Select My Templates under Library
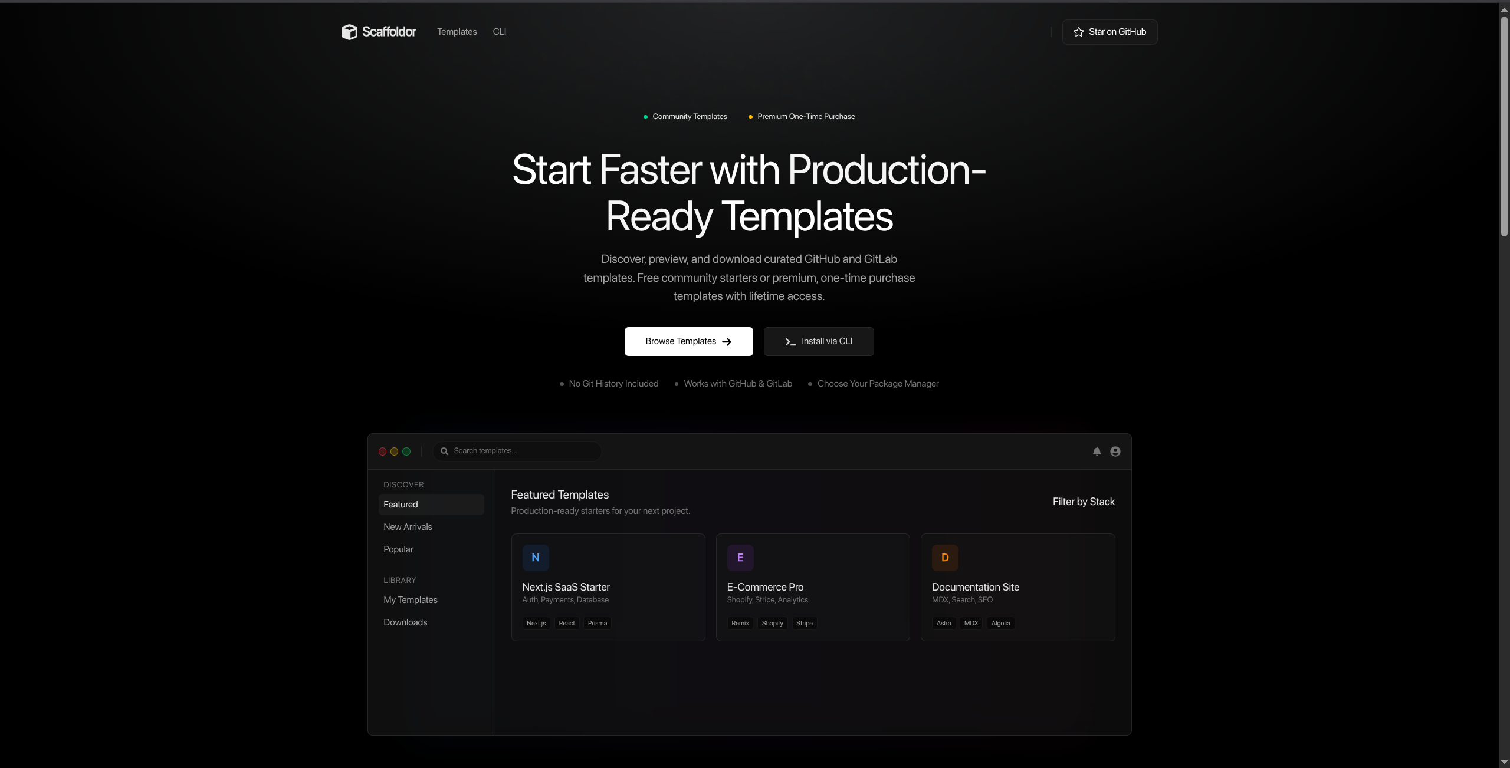Image resolution: width=1510 pixels, height=768 pixels. pyautogui.click(x=410, y=599)
